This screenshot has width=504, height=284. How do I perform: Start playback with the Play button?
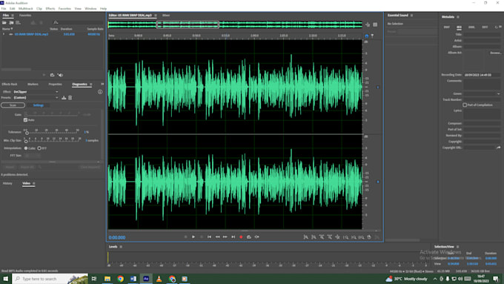(x=193, y=237)
